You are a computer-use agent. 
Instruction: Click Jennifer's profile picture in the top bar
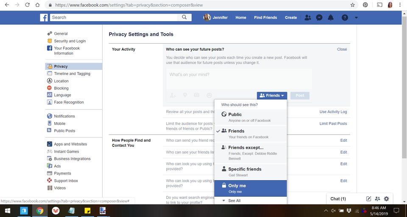coord(207,17)
